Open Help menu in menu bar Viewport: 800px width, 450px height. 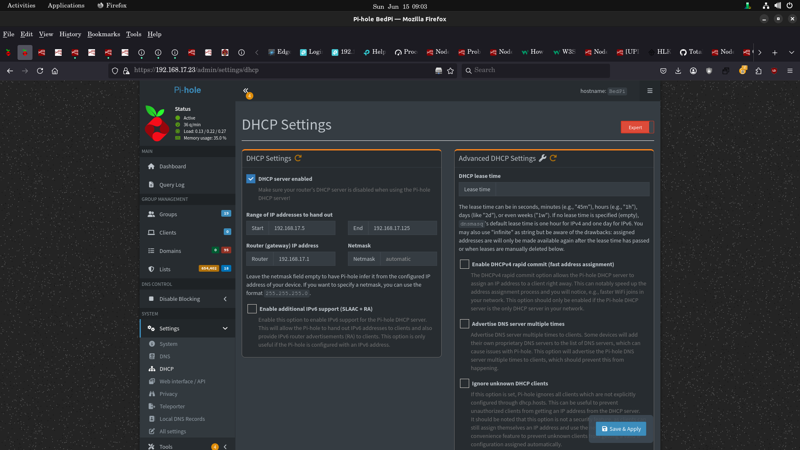[x=154, y=34]
